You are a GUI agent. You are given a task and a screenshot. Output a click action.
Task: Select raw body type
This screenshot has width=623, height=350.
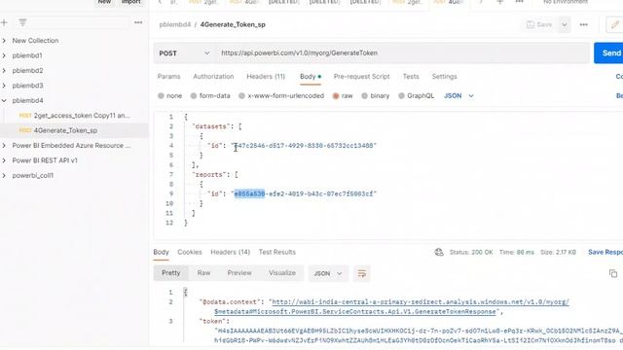coord(343,95)
